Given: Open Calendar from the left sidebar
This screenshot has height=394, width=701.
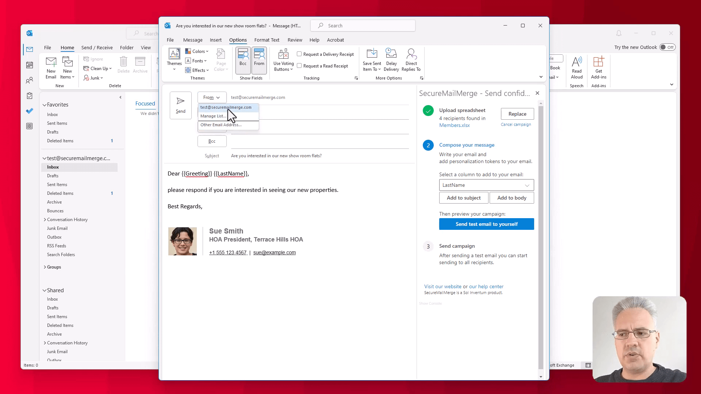Looking at the screenshot, I should coord(30,65).
